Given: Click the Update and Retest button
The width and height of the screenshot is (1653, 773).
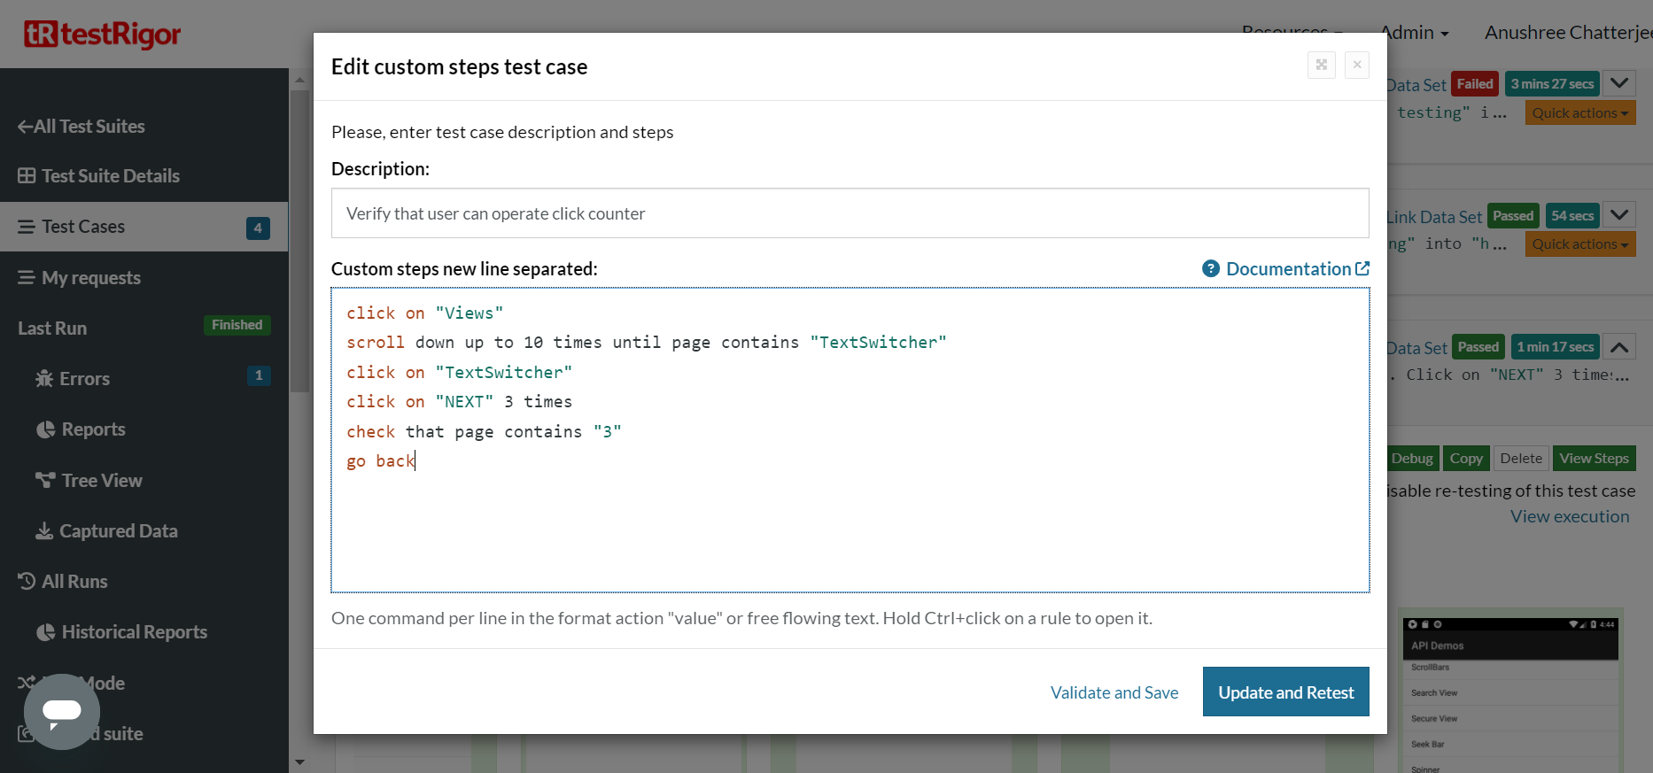Looking at the screenshot, I should click(1285, 692).
